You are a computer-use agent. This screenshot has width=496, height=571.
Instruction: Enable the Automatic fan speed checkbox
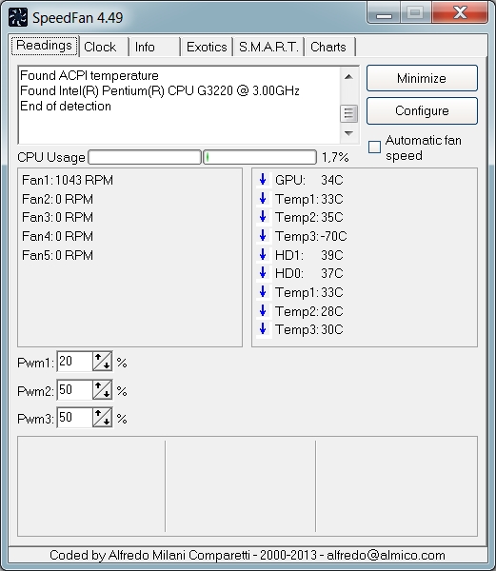374,148
